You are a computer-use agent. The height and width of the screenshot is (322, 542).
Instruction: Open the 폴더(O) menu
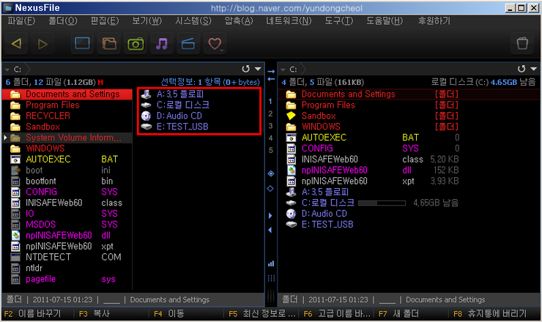(x=63, y=21)
